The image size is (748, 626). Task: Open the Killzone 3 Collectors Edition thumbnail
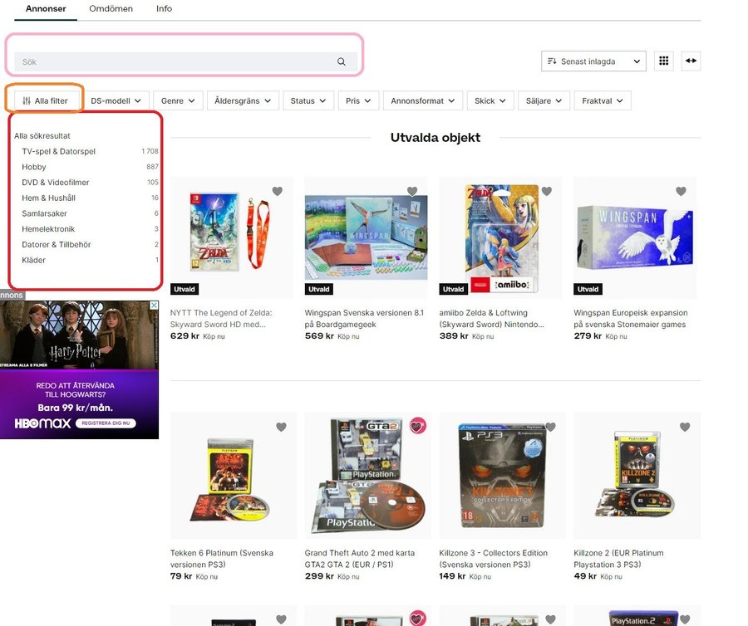click(502, 476)
